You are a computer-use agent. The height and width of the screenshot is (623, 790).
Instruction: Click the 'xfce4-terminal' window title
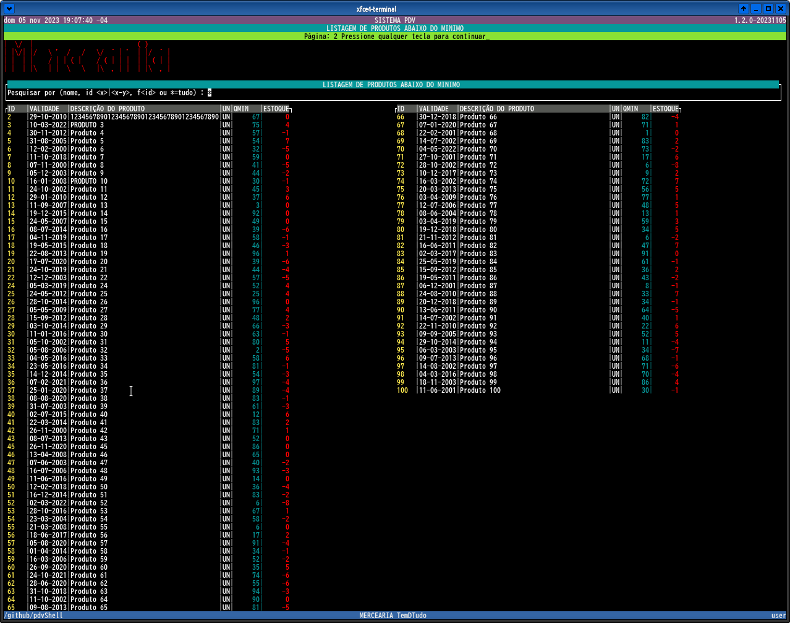pyautogui.click(x=376, y=9)
